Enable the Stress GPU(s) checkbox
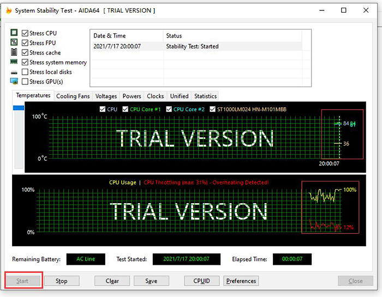 click(x=25, y=82)
